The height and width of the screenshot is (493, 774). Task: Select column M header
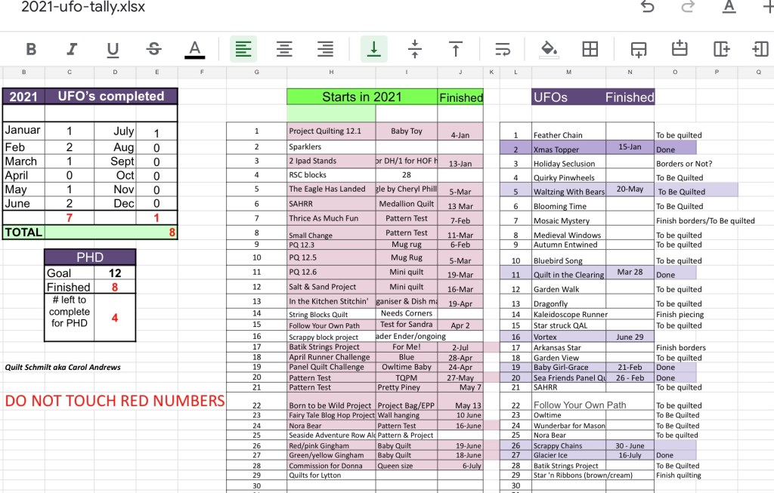point(568,72)
